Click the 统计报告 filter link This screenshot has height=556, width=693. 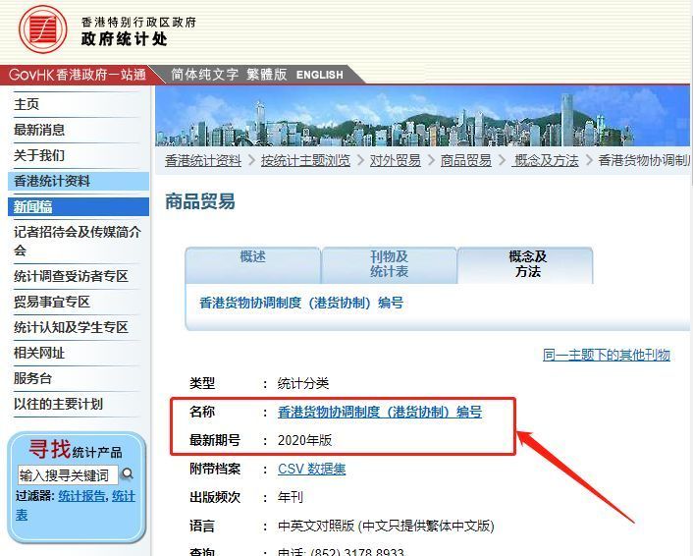tap(81, 496)
